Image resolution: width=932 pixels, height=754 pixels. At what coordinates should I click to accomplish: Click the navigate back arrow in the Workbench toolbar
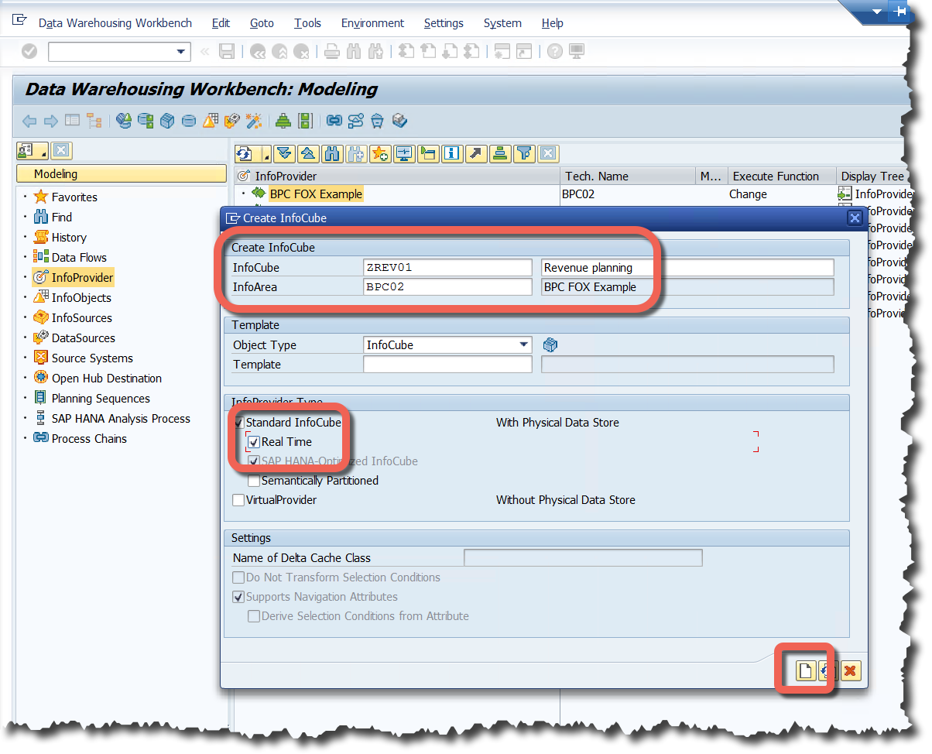[x=29, y=121]
